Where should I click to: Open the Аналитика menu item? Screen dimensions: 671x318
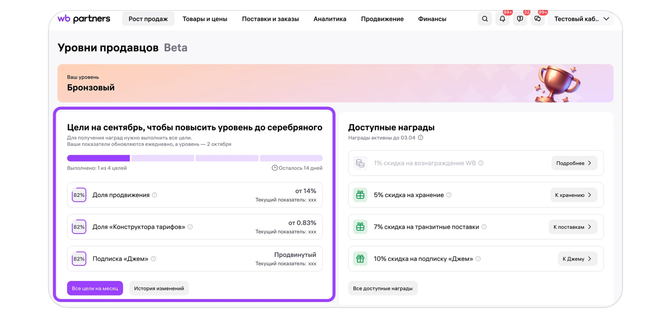[330, 19]
